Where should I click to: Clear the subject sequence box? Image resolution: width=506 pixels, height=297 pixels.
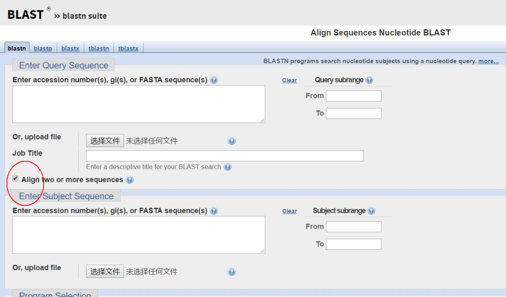point(289,211)
